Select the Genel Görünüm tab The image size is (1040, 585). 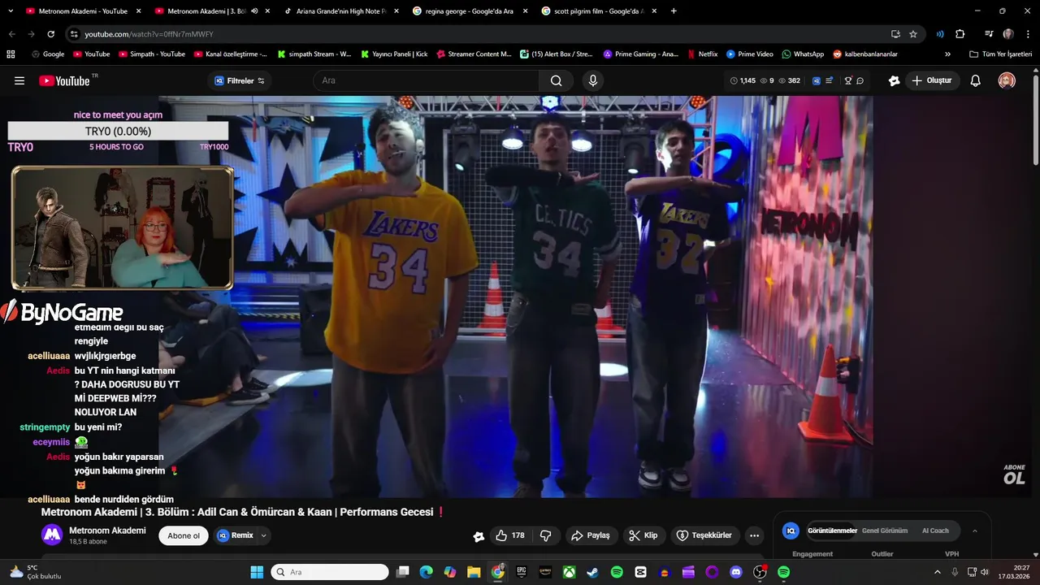(x=885, y=531)
